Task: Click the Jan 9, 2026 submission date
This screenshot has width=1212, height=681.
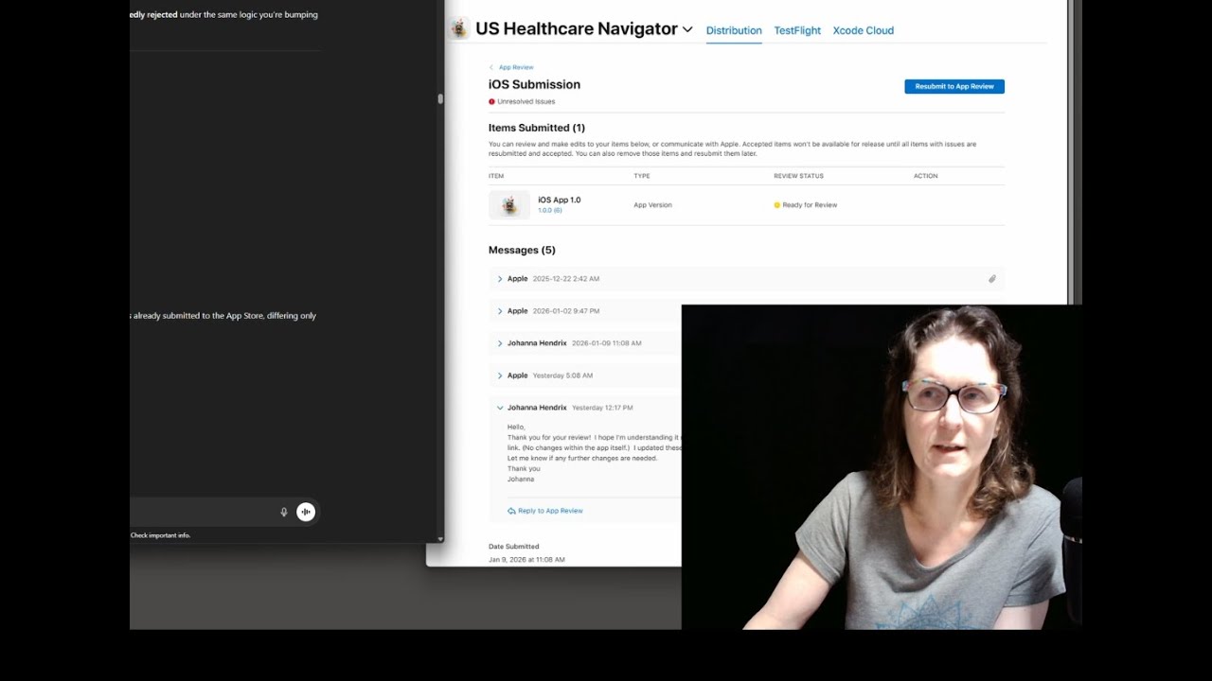Action: (526, 560)
